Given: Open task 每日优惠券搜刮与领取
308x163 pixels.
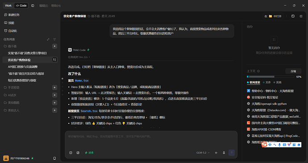Looking at the screenshot, I should 22,81.
